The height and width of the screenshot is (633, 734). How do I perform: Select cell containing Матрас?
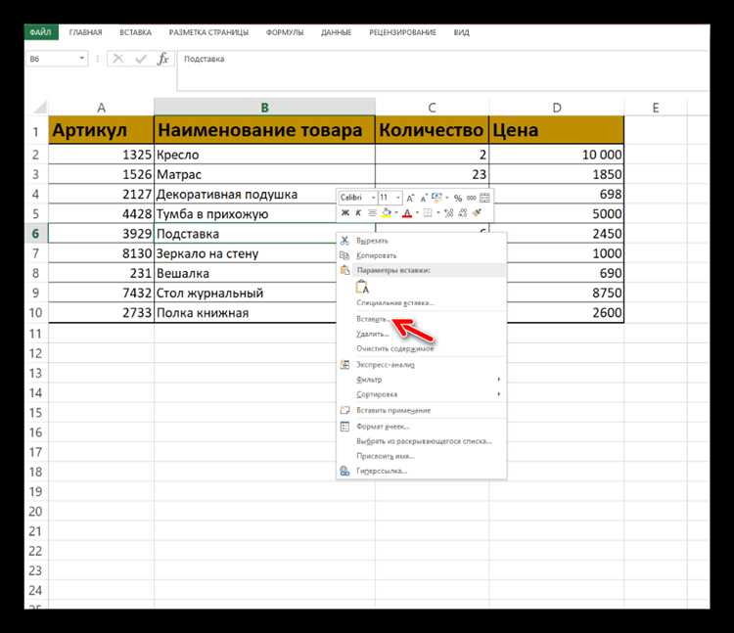point(264,174)
